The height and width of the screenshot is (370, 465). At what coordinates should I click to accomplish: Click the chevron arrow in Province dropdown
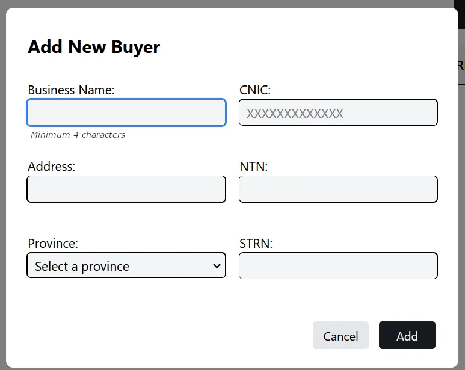point(217,266)
